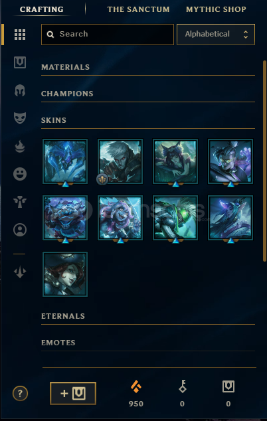Image resolution: width=267 pixels, height=421 pixels.
Task: Switch to The Sanctum tab
Action: (x=138, y=9)
